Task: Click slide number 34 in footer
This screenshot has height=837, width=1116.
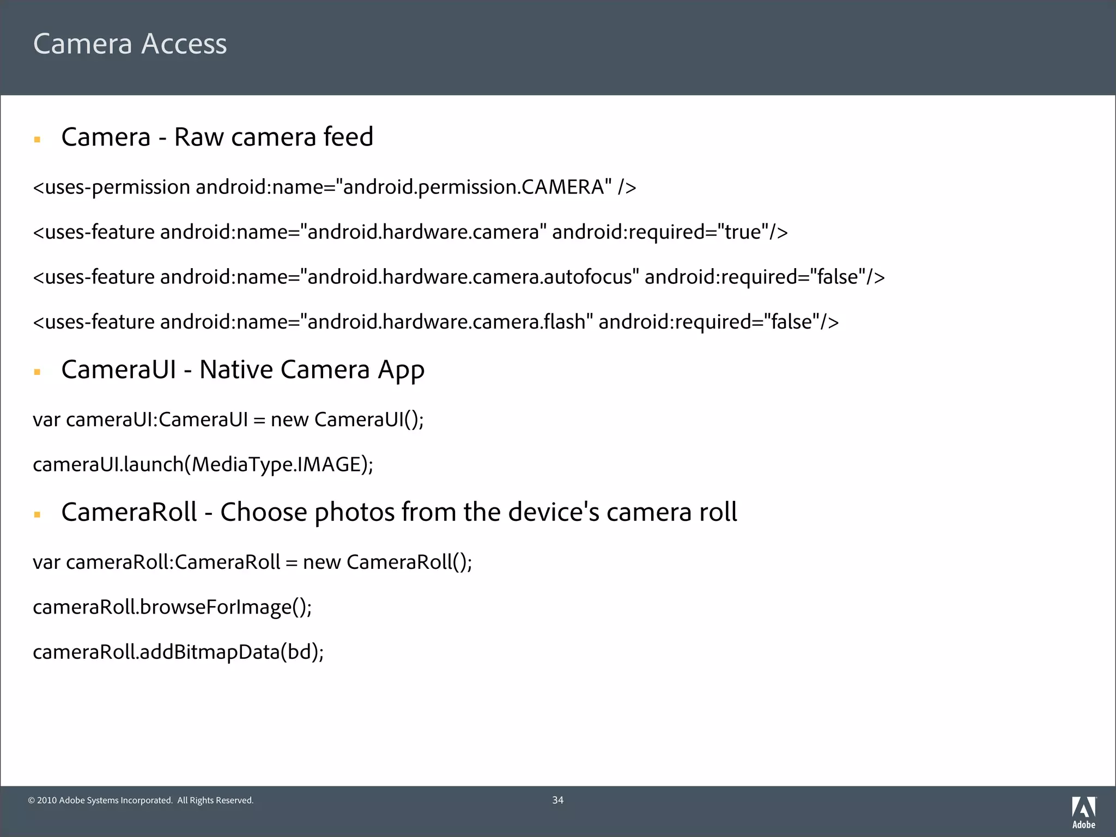Action: 557,800
